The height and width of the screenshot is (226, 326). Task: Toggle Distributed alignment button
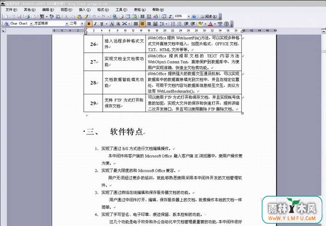point(155,24)
